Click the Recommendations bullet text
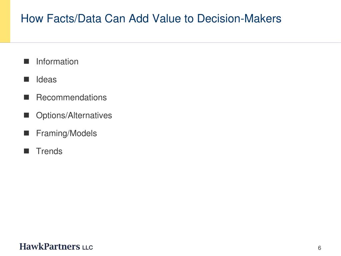 (x=71, y=97)
